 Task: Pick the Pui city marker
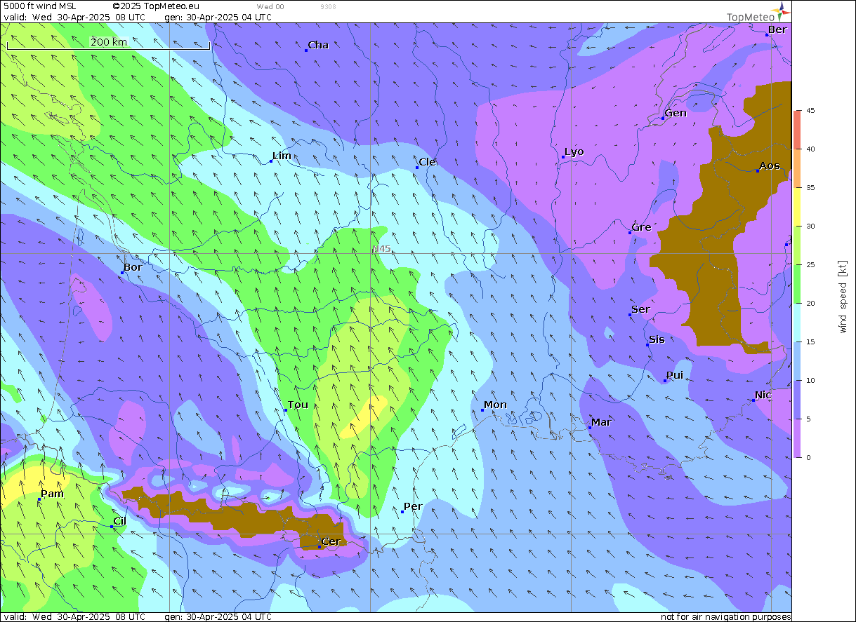(x=666, y=381)
